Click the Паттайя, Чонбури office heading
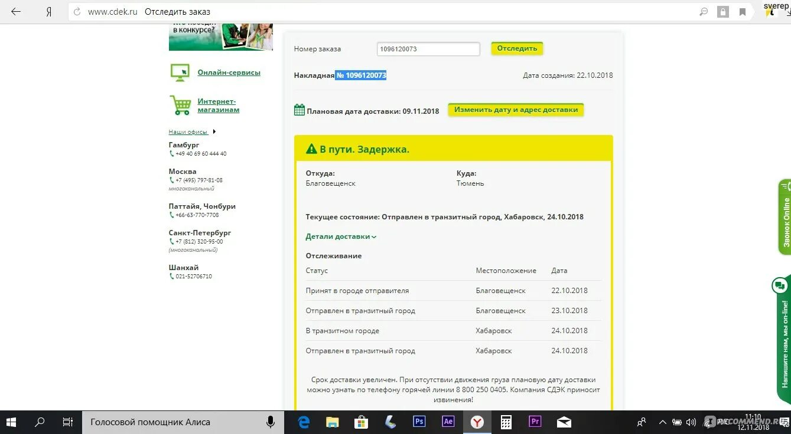The image size is (791, 434). [202, 206]
